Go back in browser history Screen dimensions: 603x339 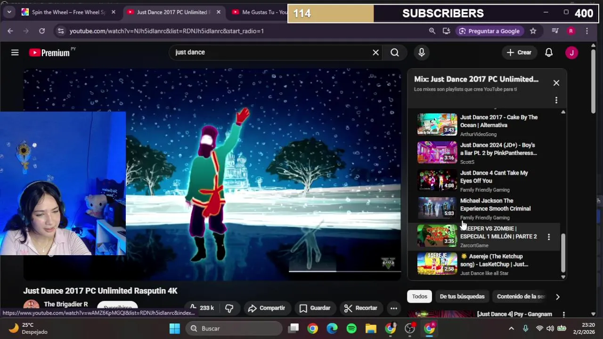tap(10, 31)
